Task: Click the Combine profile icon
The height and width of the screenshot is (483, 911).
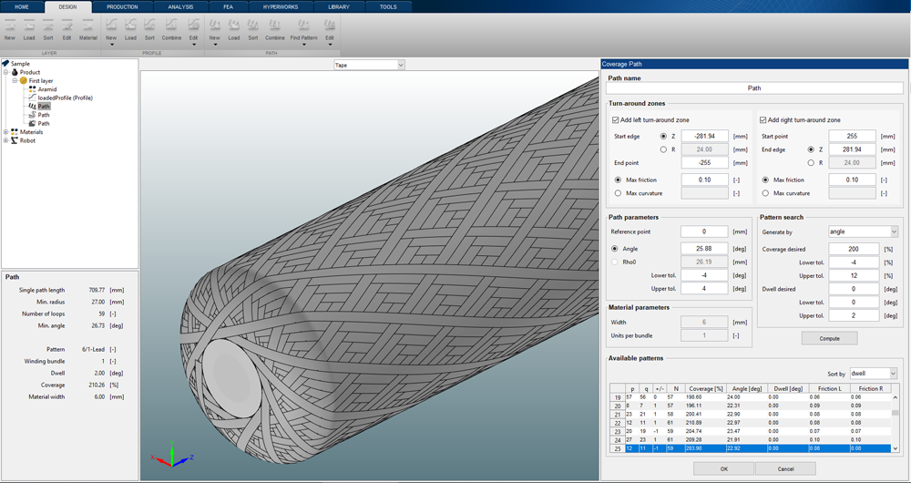Action: (171, 26)
